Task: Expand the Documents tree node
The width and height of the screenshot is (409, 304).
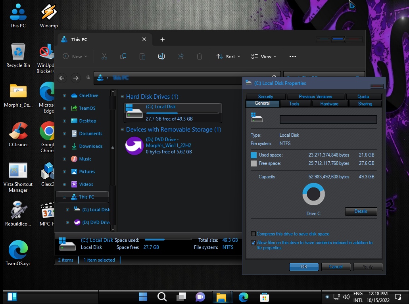Action: [64, 134]
